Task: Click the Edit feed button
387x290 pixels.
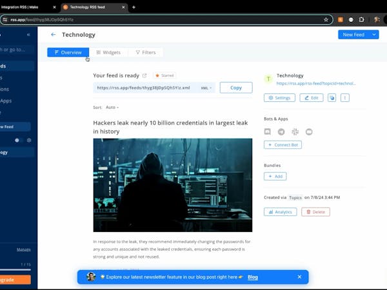Action: coord(312,98)
